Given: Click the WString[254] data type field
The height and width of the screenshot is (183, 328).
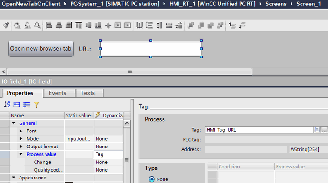Looking at the screenshot, I should click(309, 149).
